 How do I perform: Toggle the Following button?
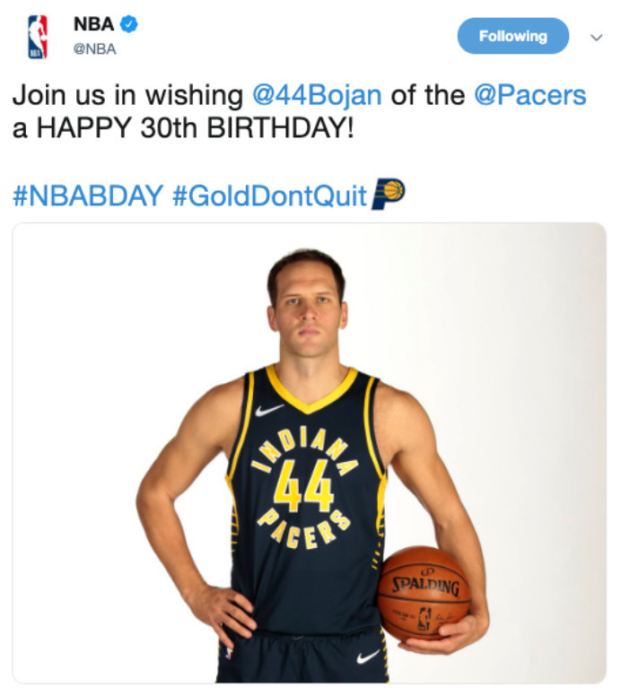point(512,37)
